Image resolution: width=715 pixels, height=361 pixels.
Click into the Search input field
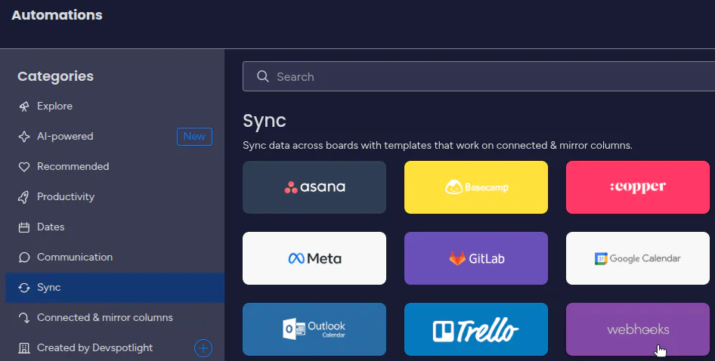point(478,76)
